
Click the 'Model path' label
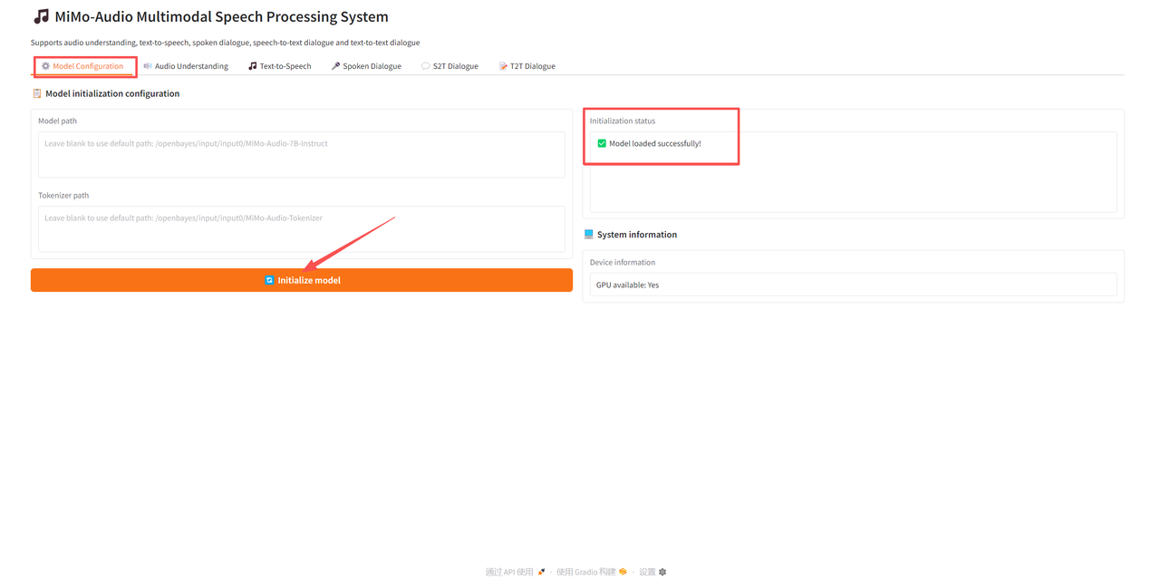pyautogui.click(x=57, y=121)
